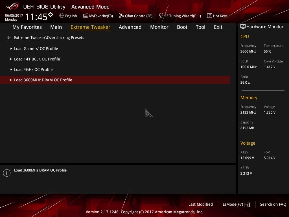Click the Memory section heading

point(249,97)
